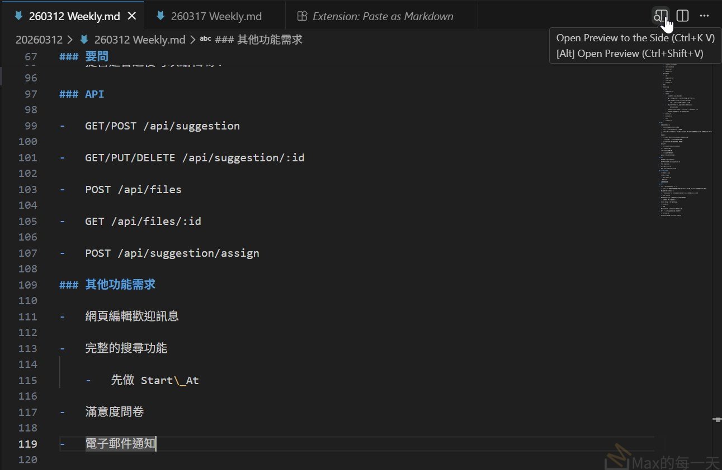Expand the 260312 Weekly.md breadcrumb
The image size is (722, 470).
[140, 40]
